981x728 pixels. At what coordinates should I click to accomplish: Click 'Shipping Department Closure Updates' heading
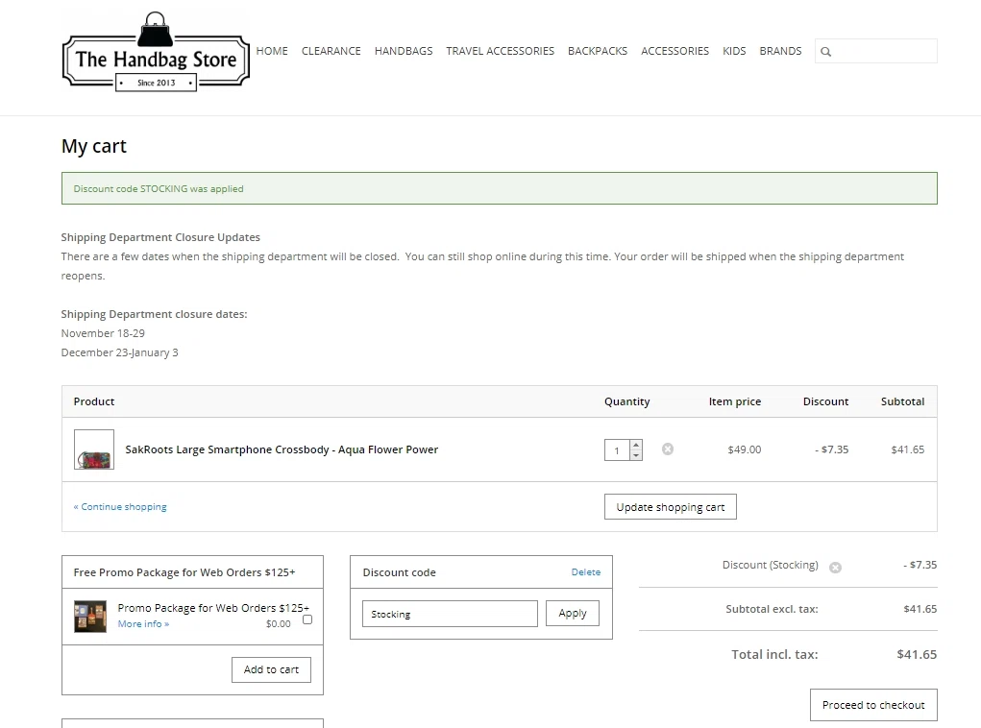[160, 237]
